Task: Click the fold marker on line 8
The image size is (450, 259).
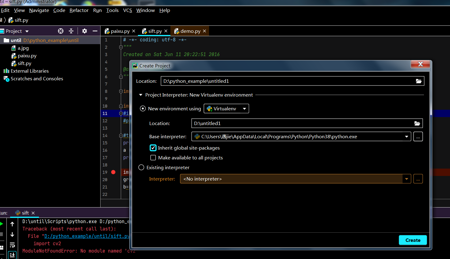Action: tap(121, 91)
